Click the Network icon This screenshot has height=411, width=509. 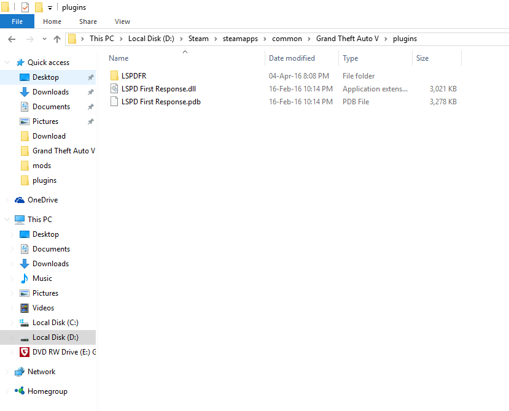pyautogui.click(x=20, y=372)
